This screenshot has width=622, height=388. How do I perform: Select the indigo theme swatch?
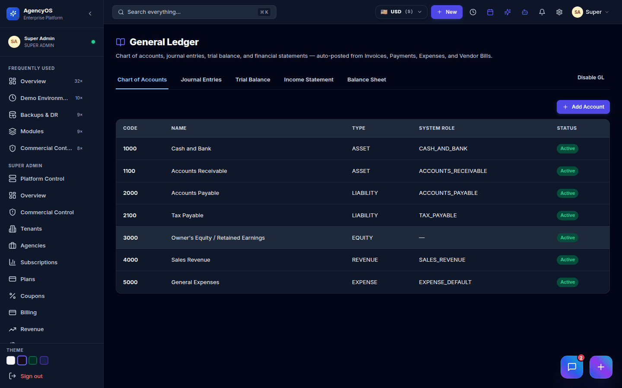44,360
